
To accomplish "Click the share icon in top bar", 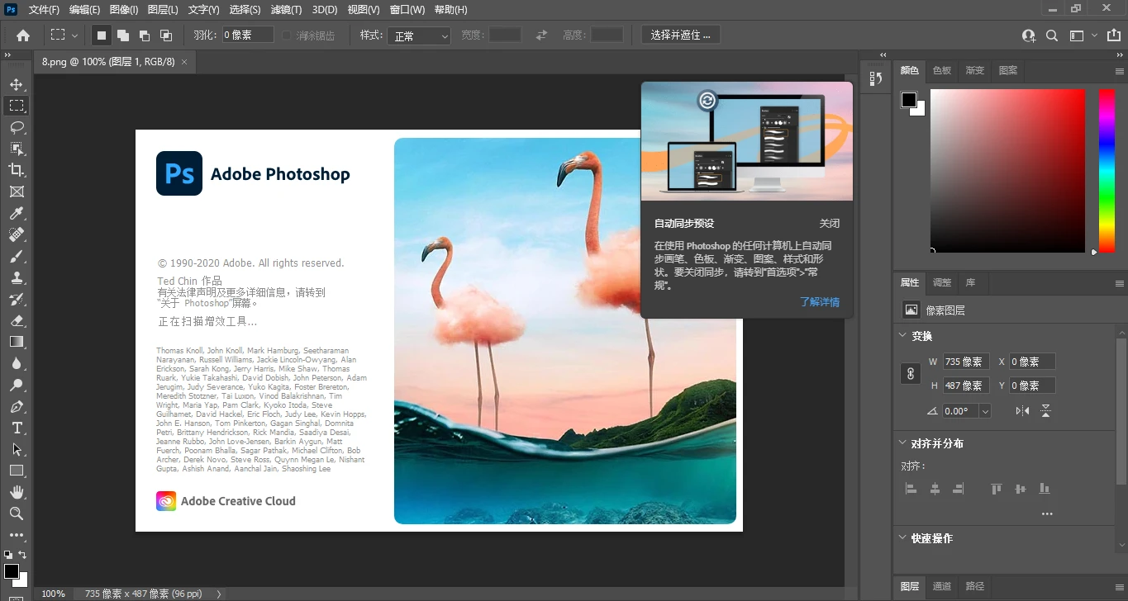I will [1114, 35].
